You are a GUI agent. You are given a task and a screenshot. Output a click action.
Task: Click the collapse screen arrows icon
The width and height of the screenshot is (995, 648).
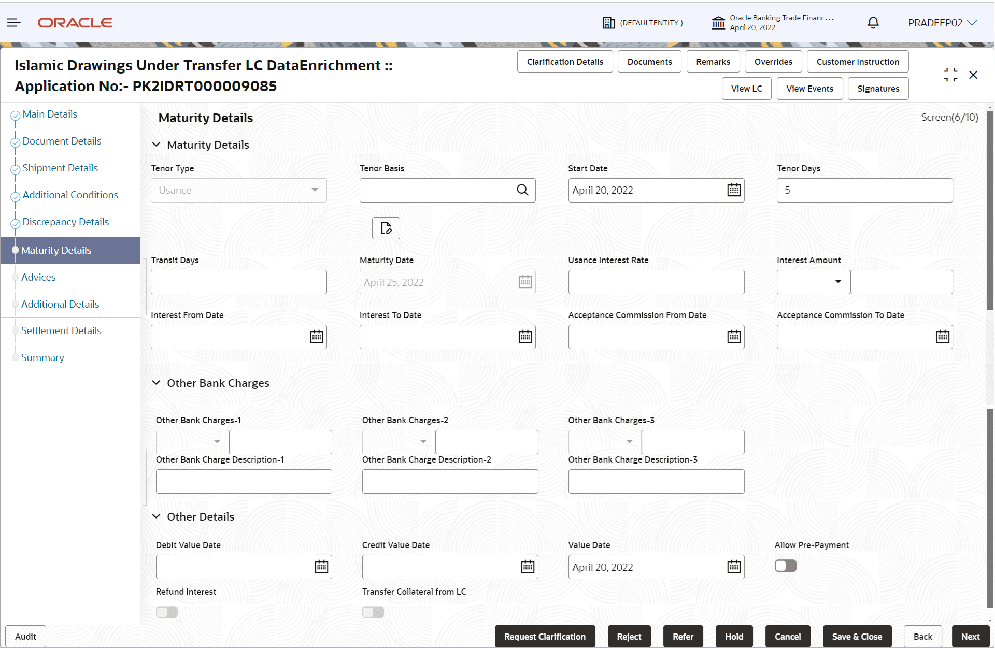point(950,75)
